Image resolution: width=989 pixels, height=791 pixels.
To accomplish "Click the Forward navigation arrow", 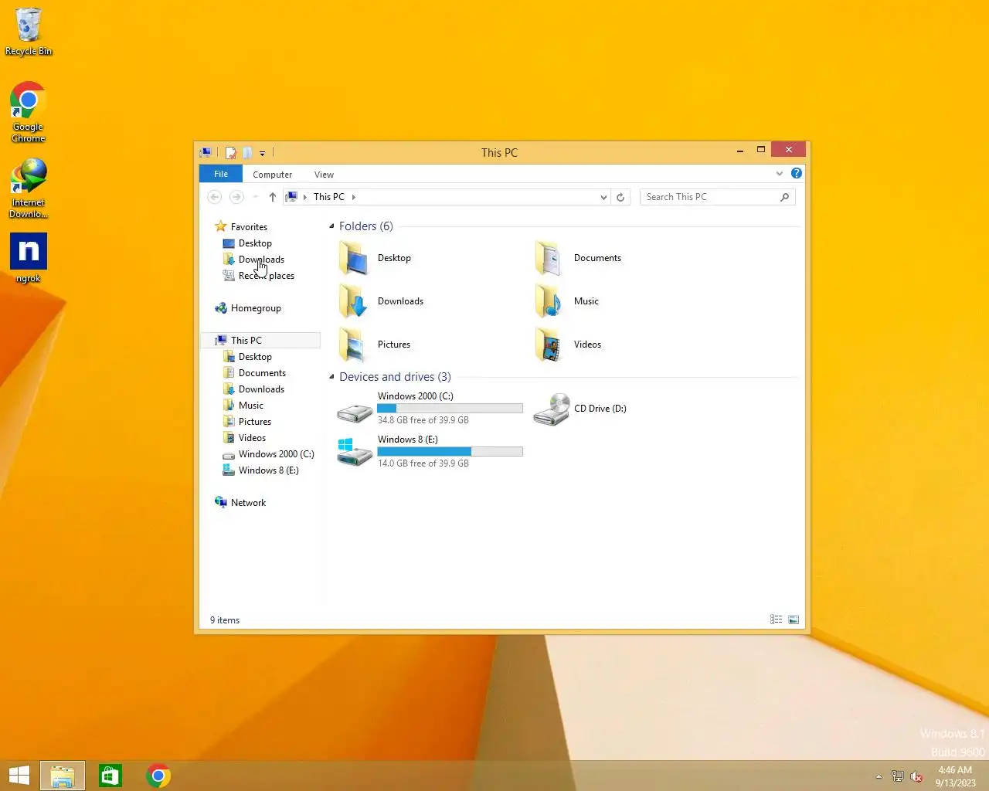I will click(236, 197).
